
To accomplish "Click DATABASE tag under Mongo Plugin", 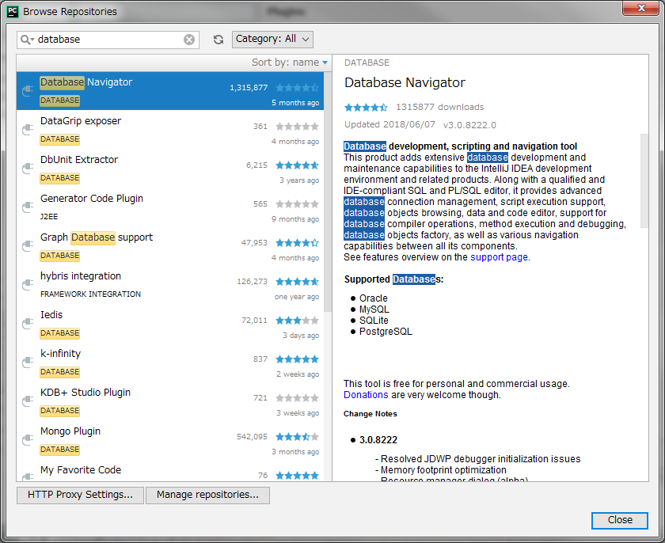I will 60,450.
